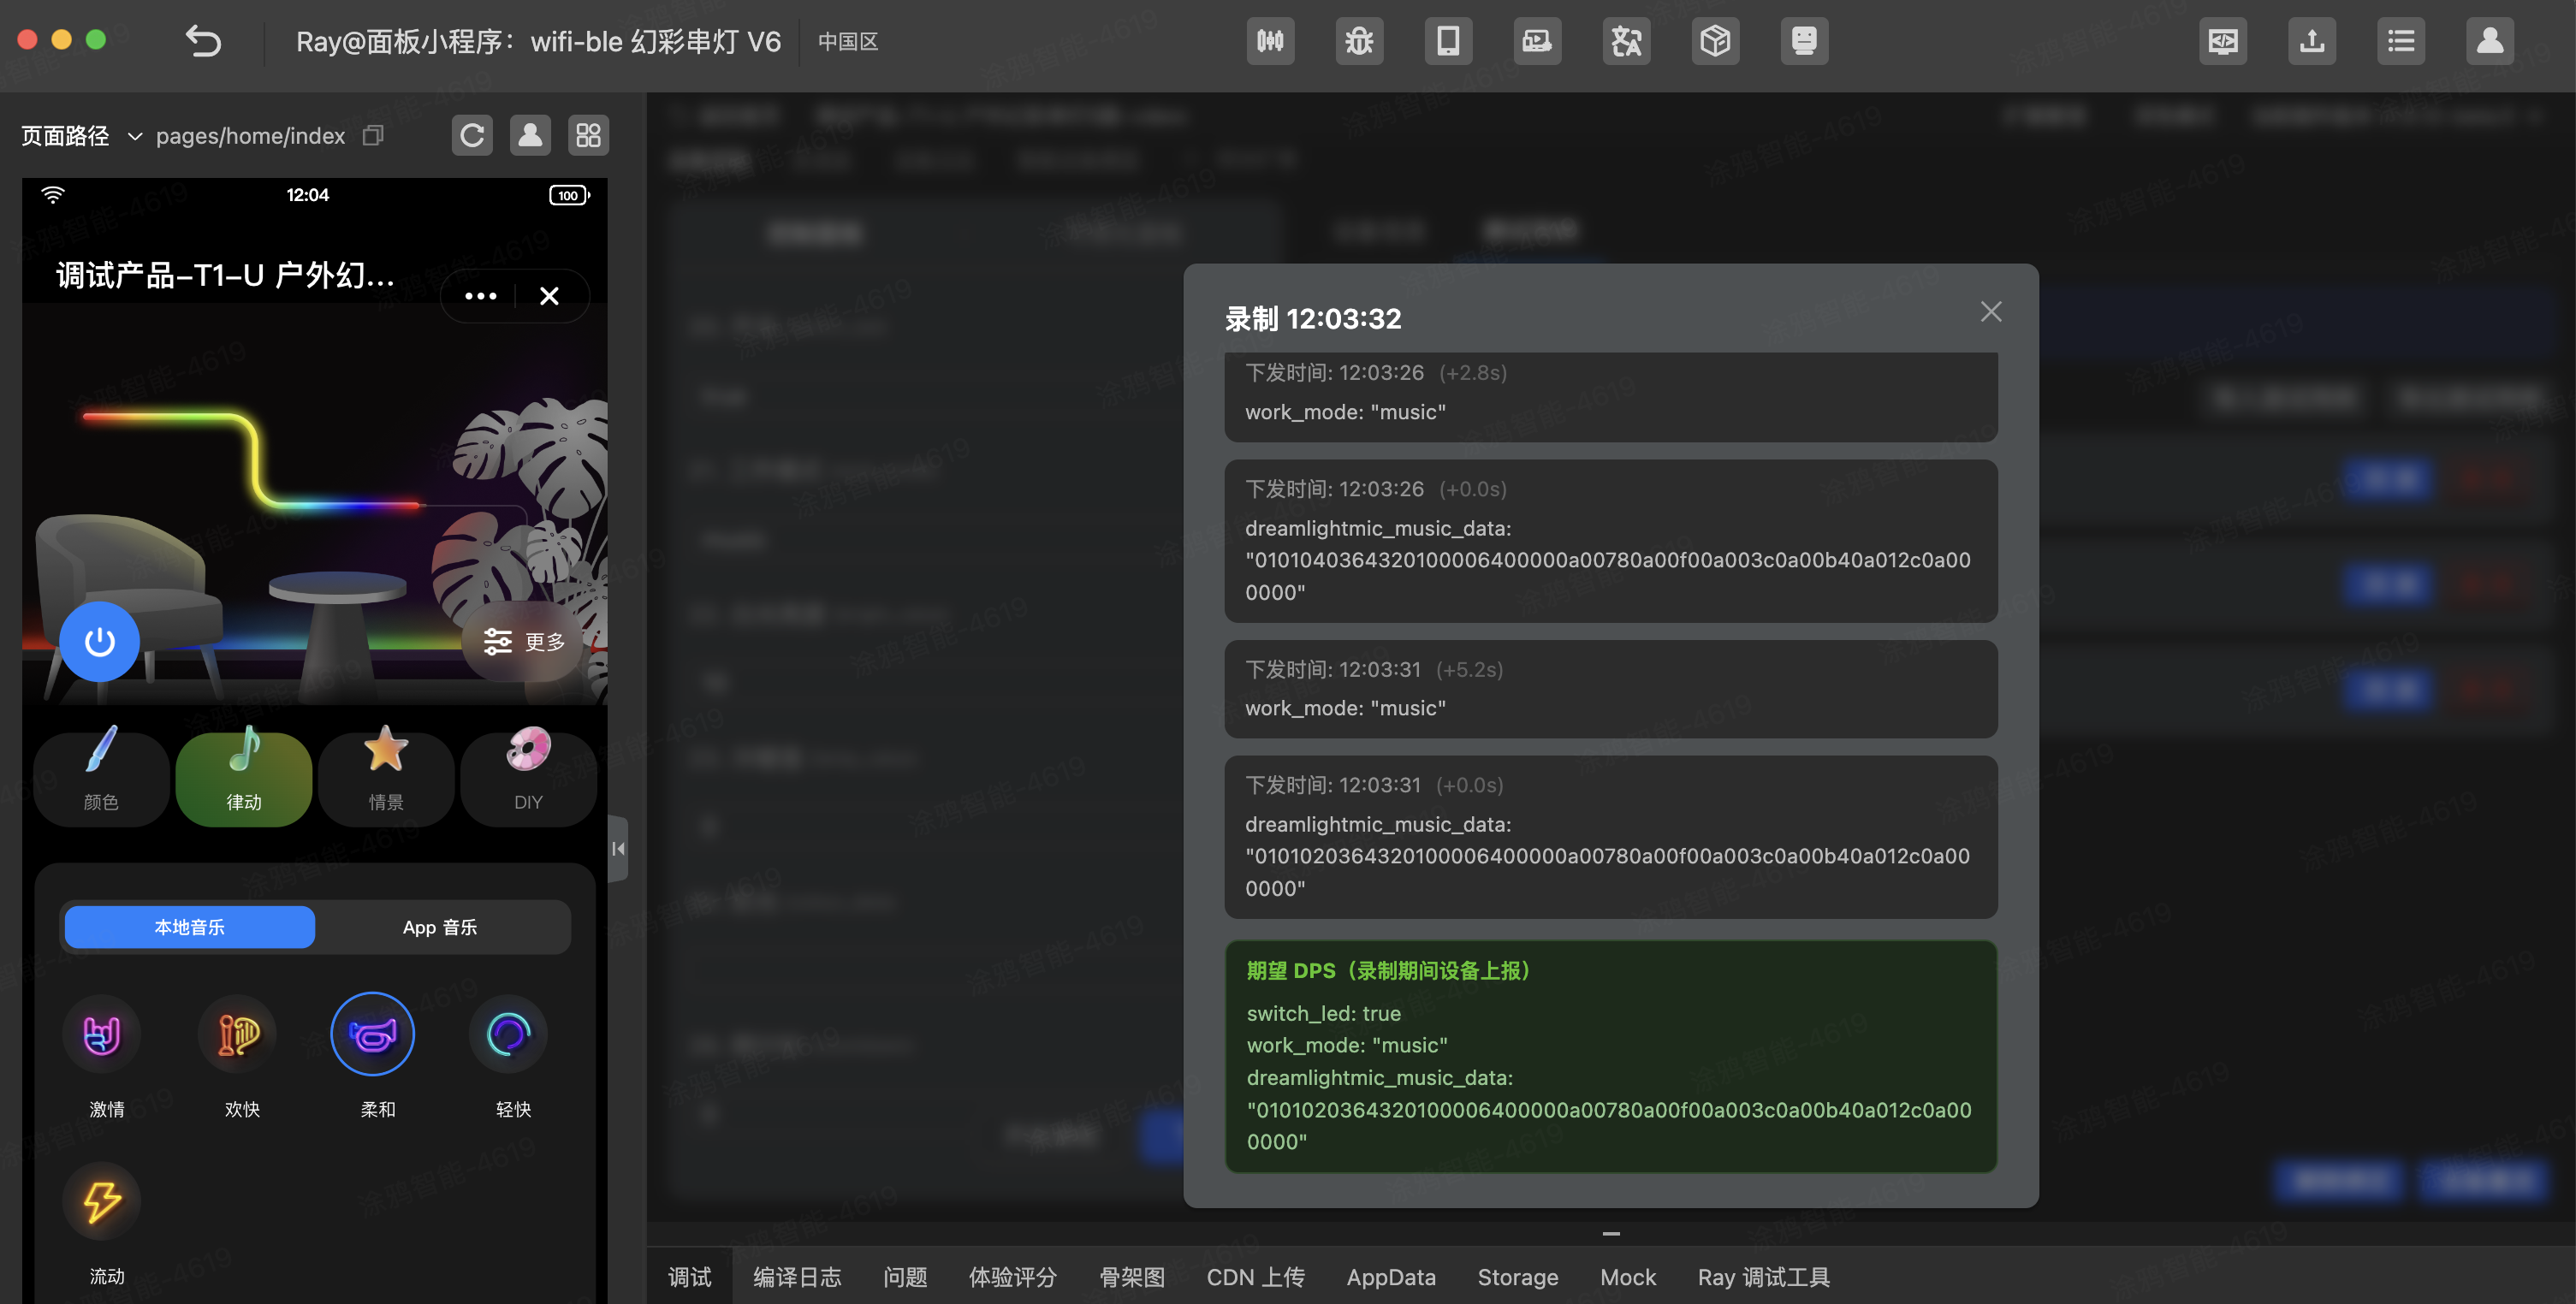Click the 12:03:26 dreamlightmic_music_data record
This screenshot has width=2576, height=1304.
pyautogui.click(x=1610, y=540)
